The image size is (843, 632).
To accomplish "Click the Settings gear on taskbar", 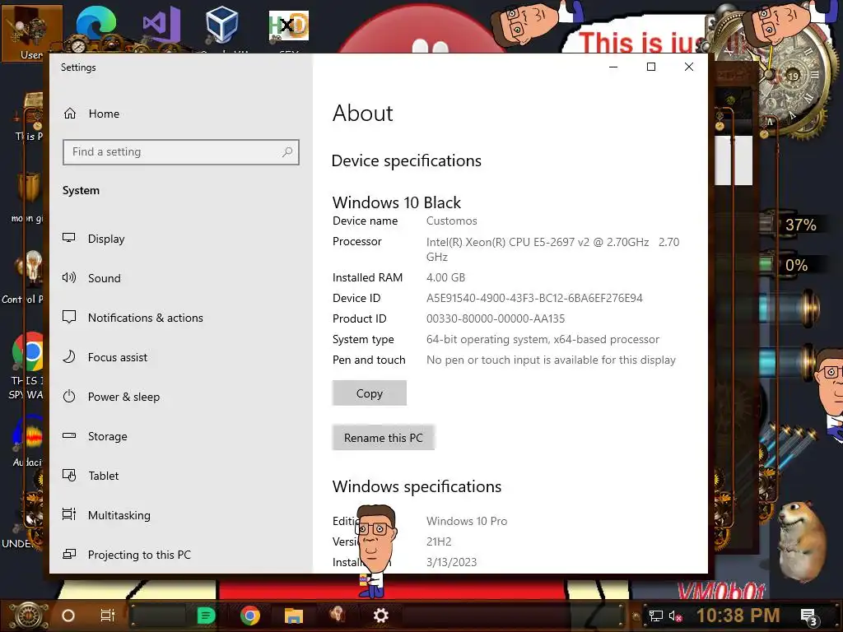I will [x=380, y=616].
